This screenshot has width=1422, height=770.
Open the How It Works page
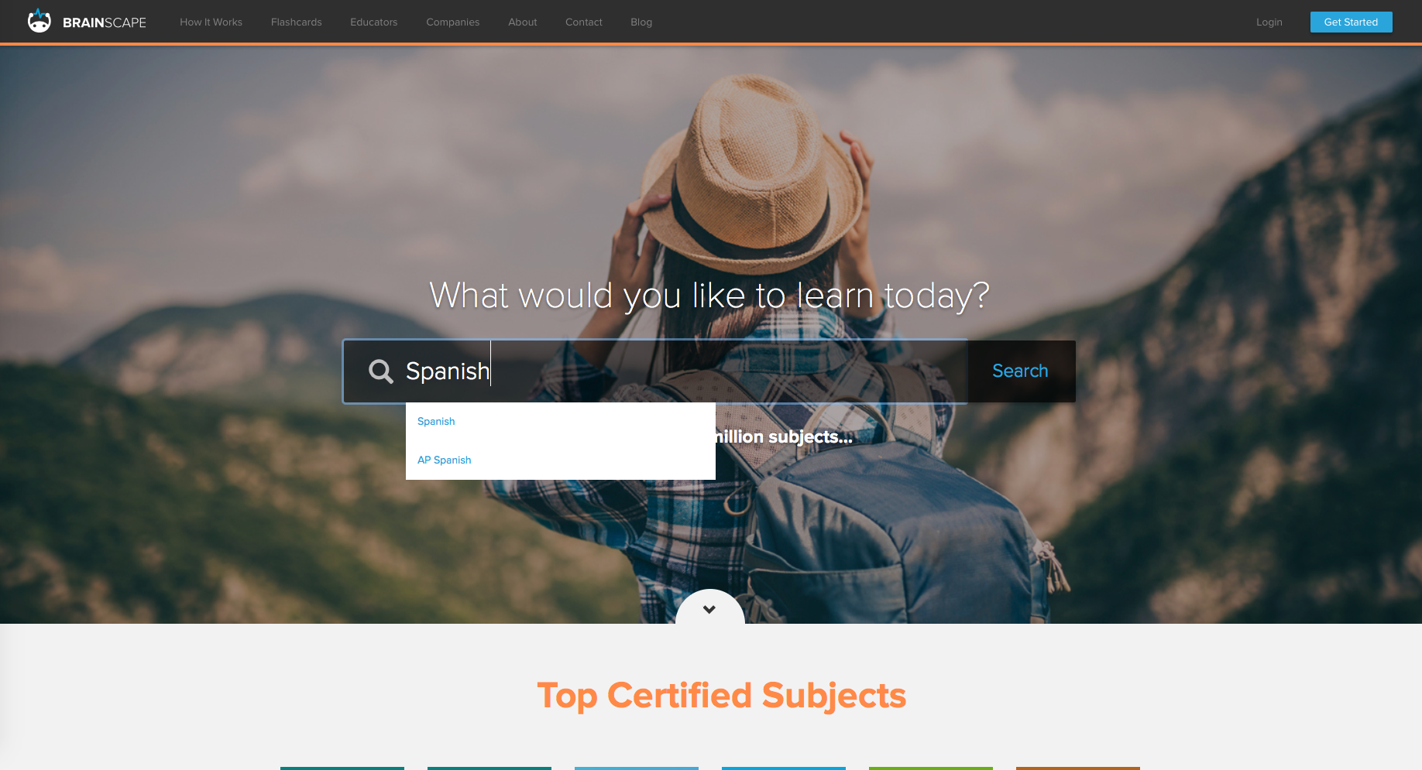(x=211, y=22)
